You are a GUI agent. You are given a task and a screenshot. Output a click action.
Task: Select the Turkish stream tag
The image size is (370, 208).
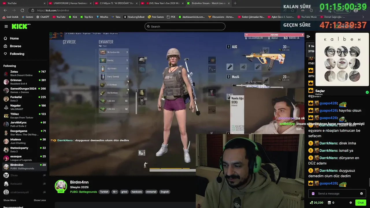tap(104, 192)
